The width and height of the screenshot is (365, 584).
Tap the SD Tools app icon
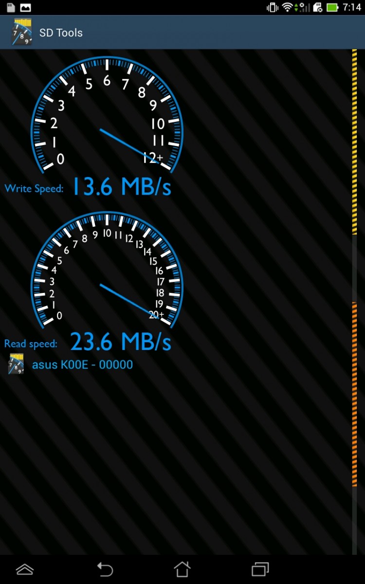pyautogui.click(x=22, y=33)
